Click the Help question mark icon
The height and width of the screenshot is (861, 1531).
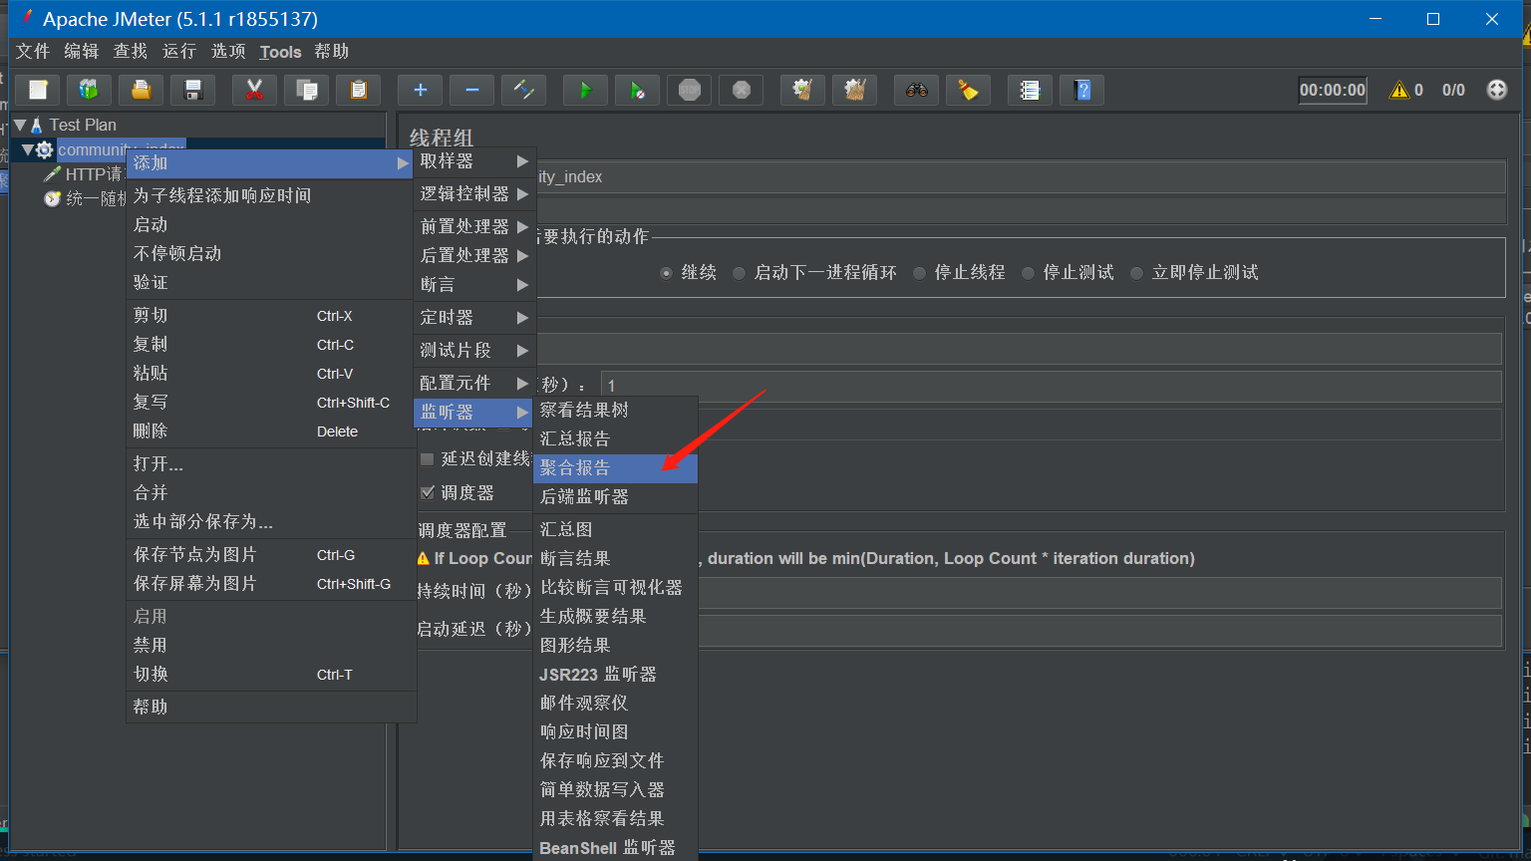1081,90
